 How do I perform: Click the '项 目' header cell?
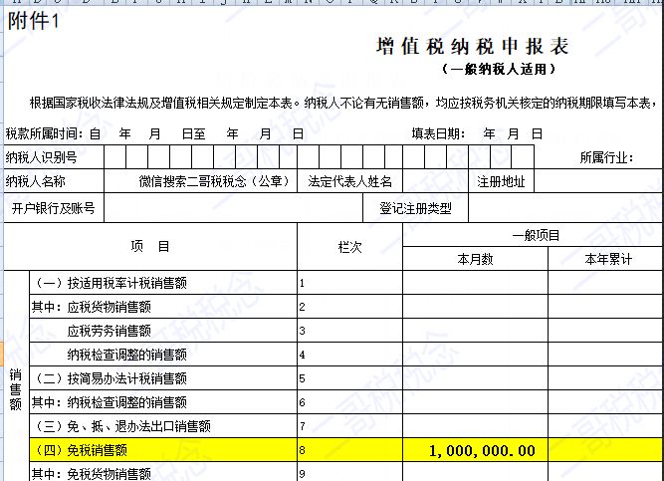tap(150, 246)
